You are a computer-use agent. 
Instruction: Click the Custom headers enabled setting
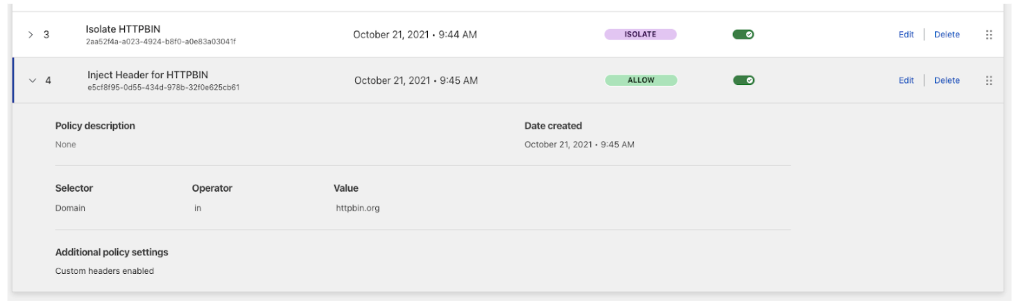coord(104,271)
